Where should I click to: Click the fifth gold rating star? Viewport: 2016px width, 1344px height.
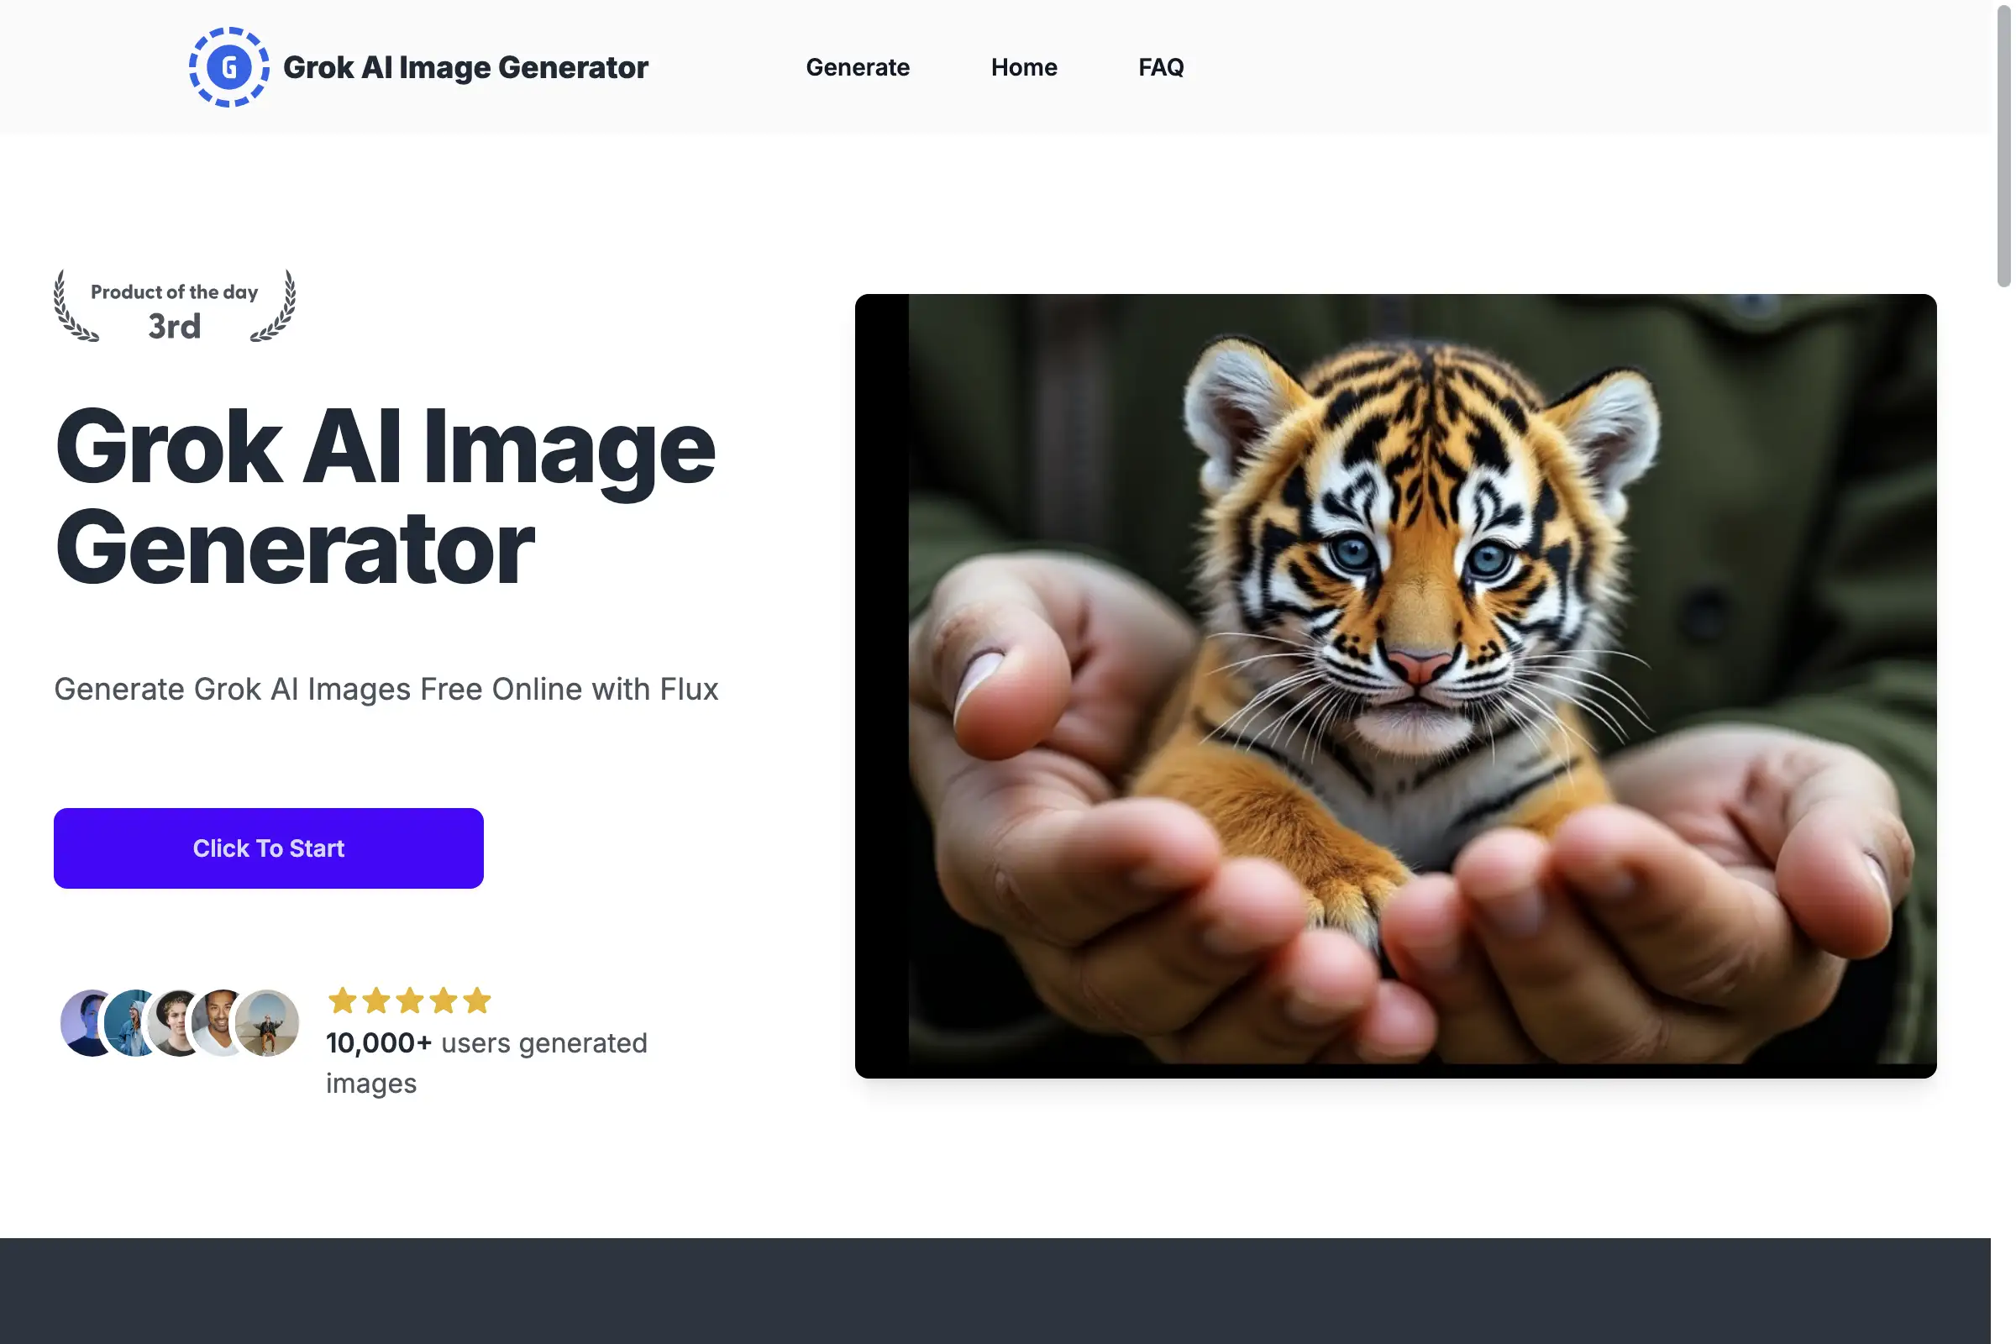476,1000
